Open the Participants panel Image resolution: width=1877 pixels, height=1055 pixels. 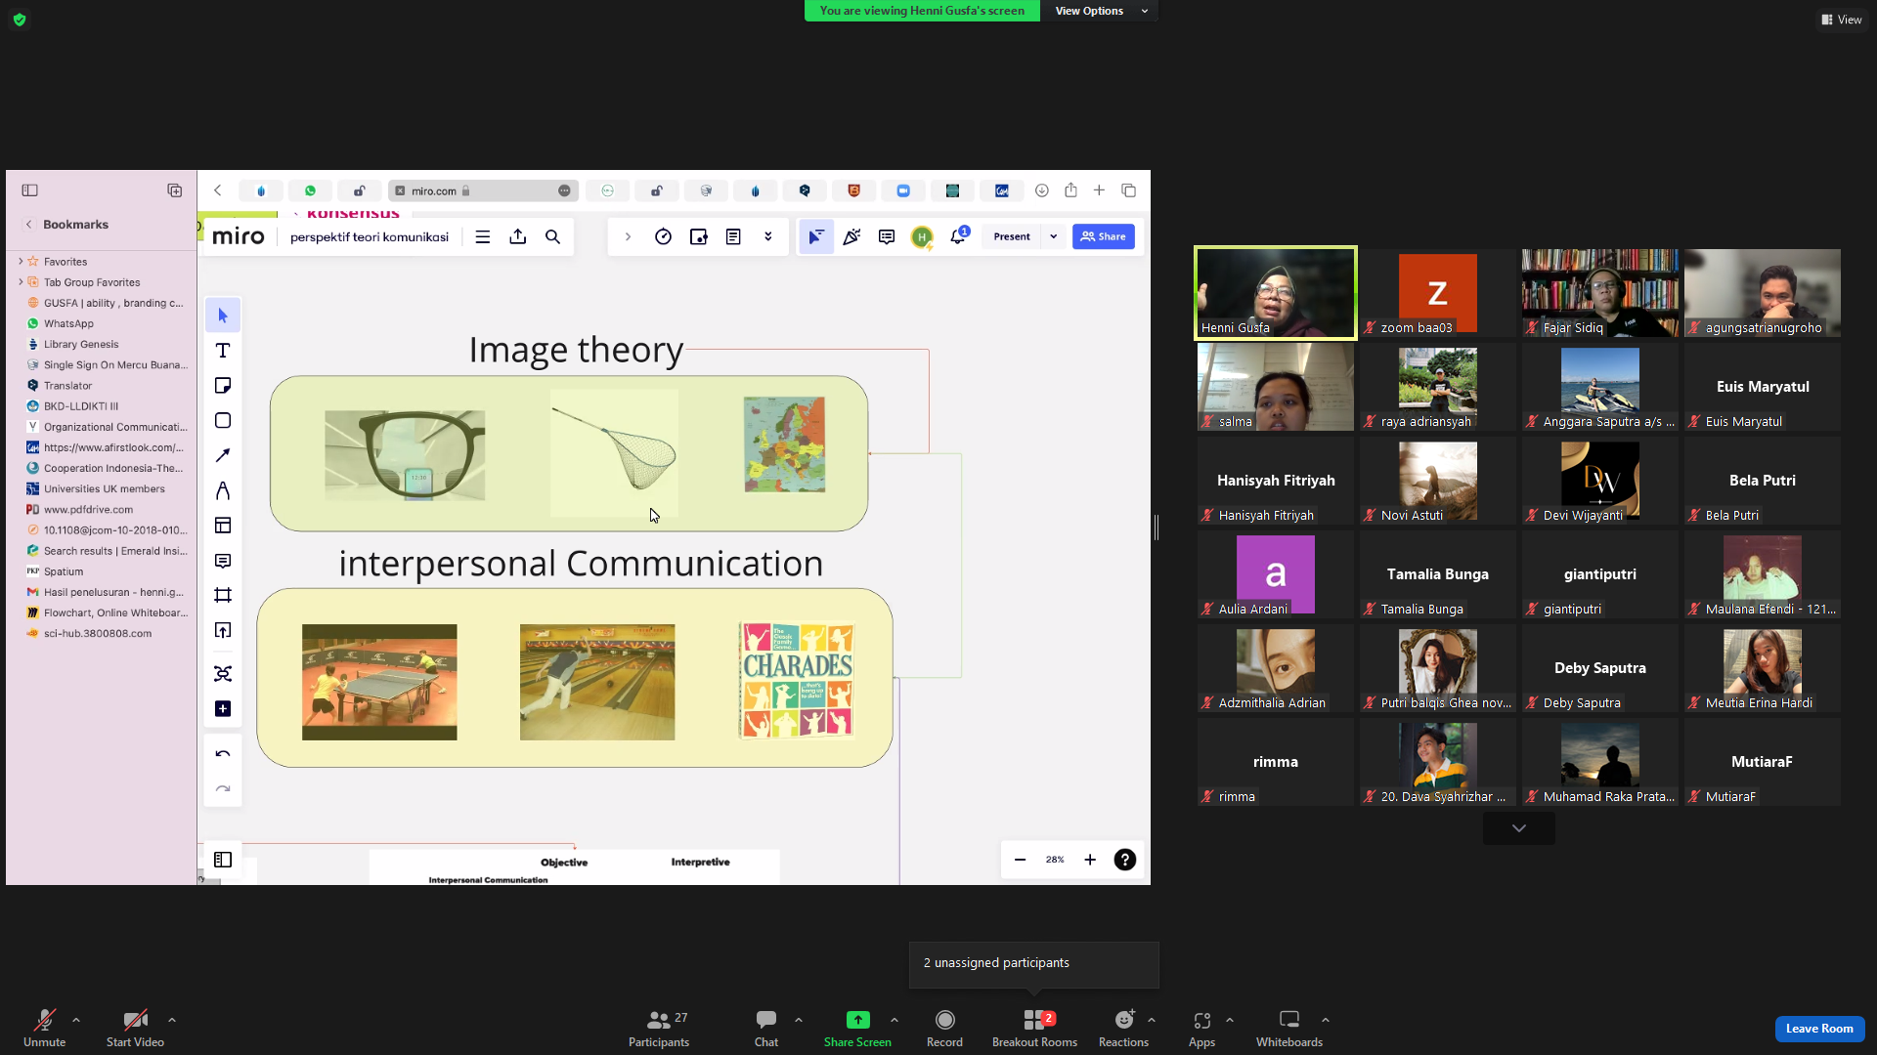659,1028
